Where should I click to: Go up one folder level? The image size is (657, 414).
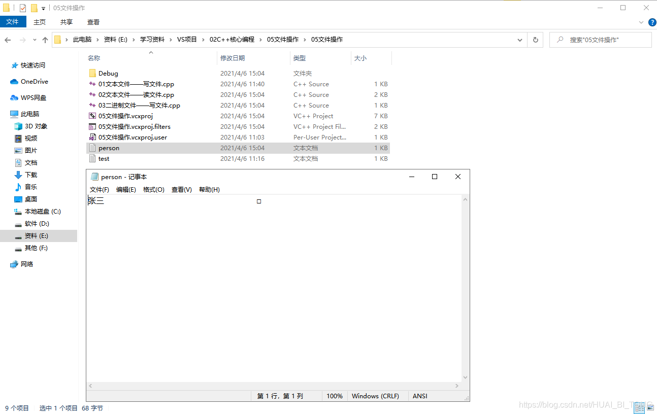[45, 40]
